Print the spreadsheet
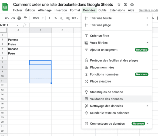Screen dimensions: 158x136 19,18
